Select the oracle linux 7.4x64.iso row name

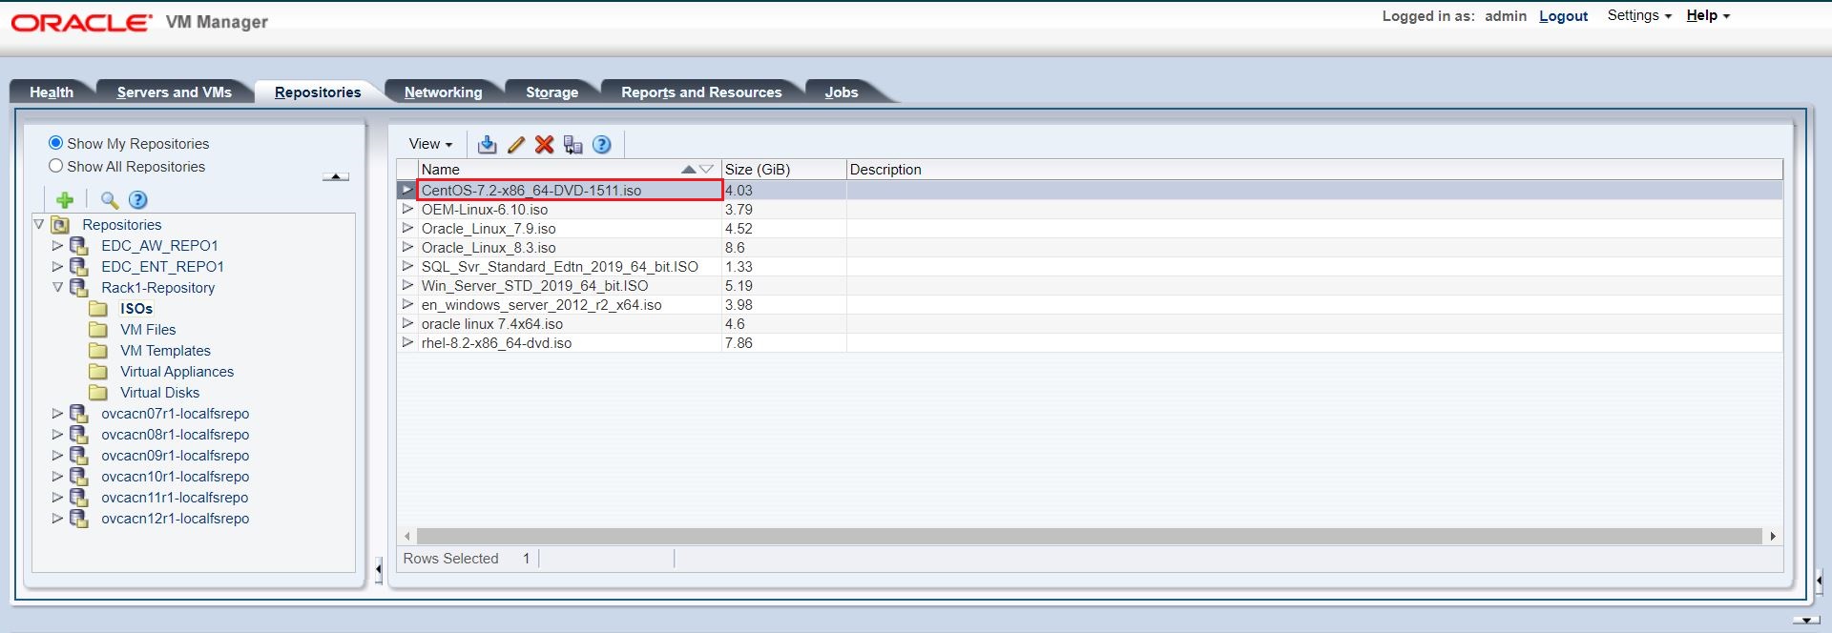pos(492,324)
